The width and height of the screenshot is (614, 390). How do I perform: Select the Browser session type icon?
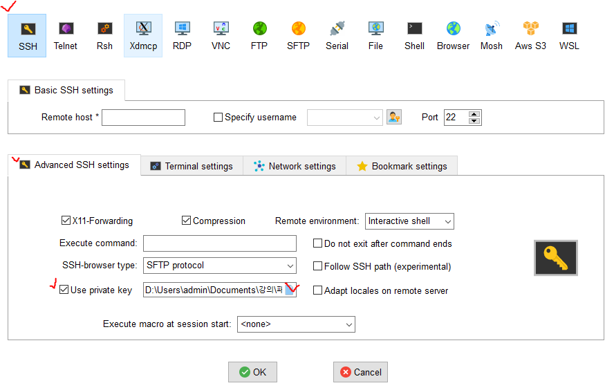[x=453, y=36]
